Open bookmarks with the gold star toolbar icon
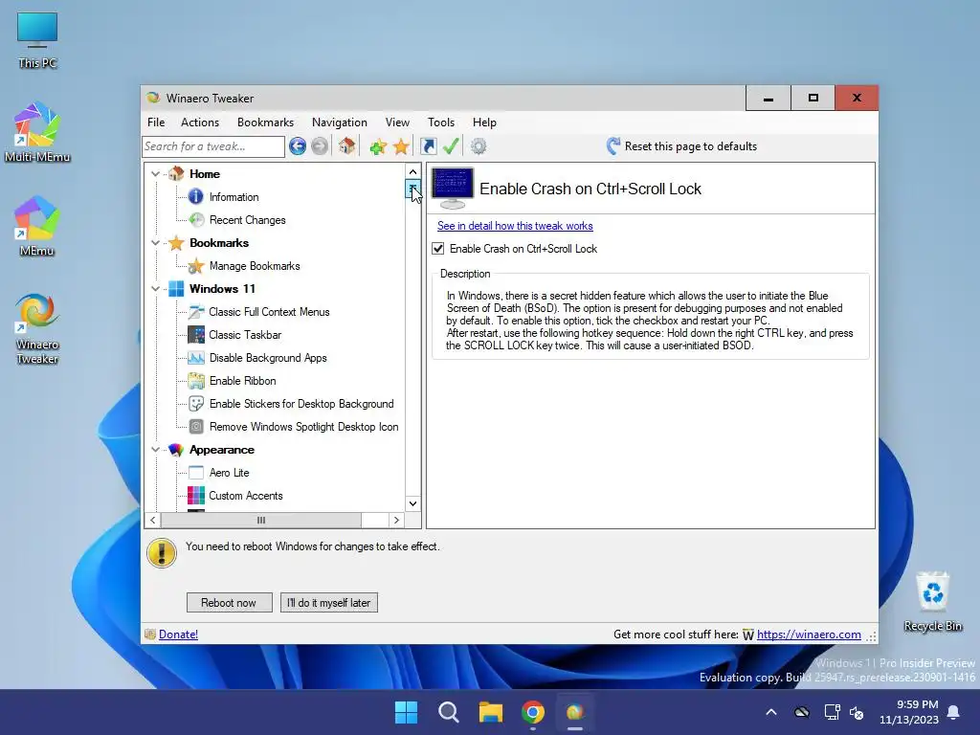The height and width of the screenshot is (735, 980). pyautogui.click(x=401, y=146)
